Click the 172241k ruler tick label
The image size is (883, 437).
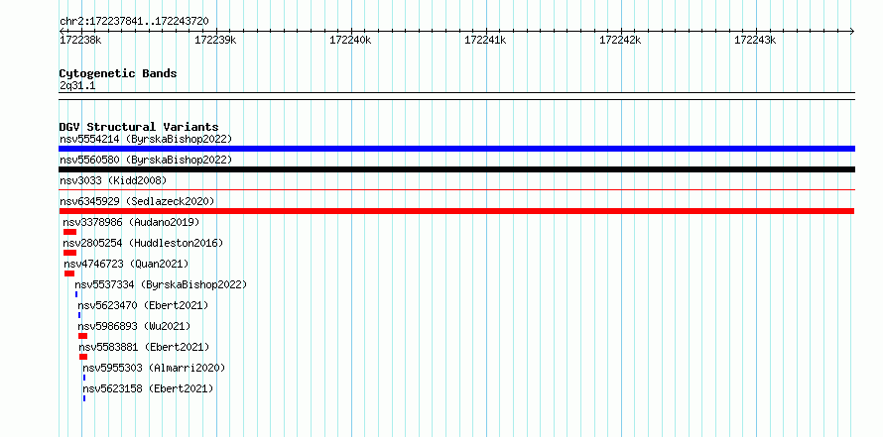485,41
